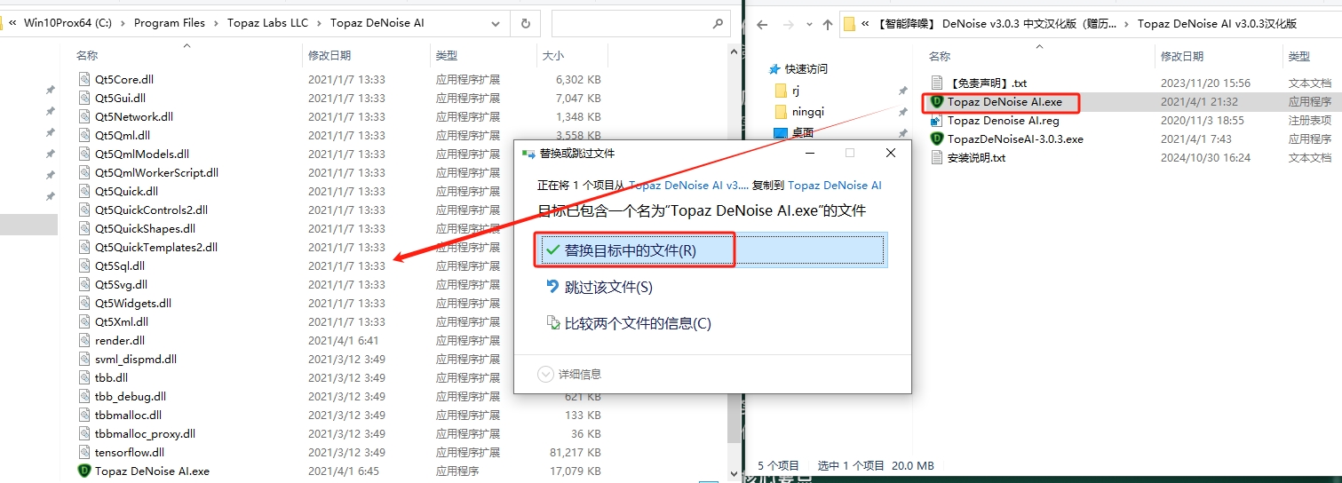1342x483 pixels.
Task: Follow the Topaz DeNoise AI destination link
Action: [x=834, y=186]
